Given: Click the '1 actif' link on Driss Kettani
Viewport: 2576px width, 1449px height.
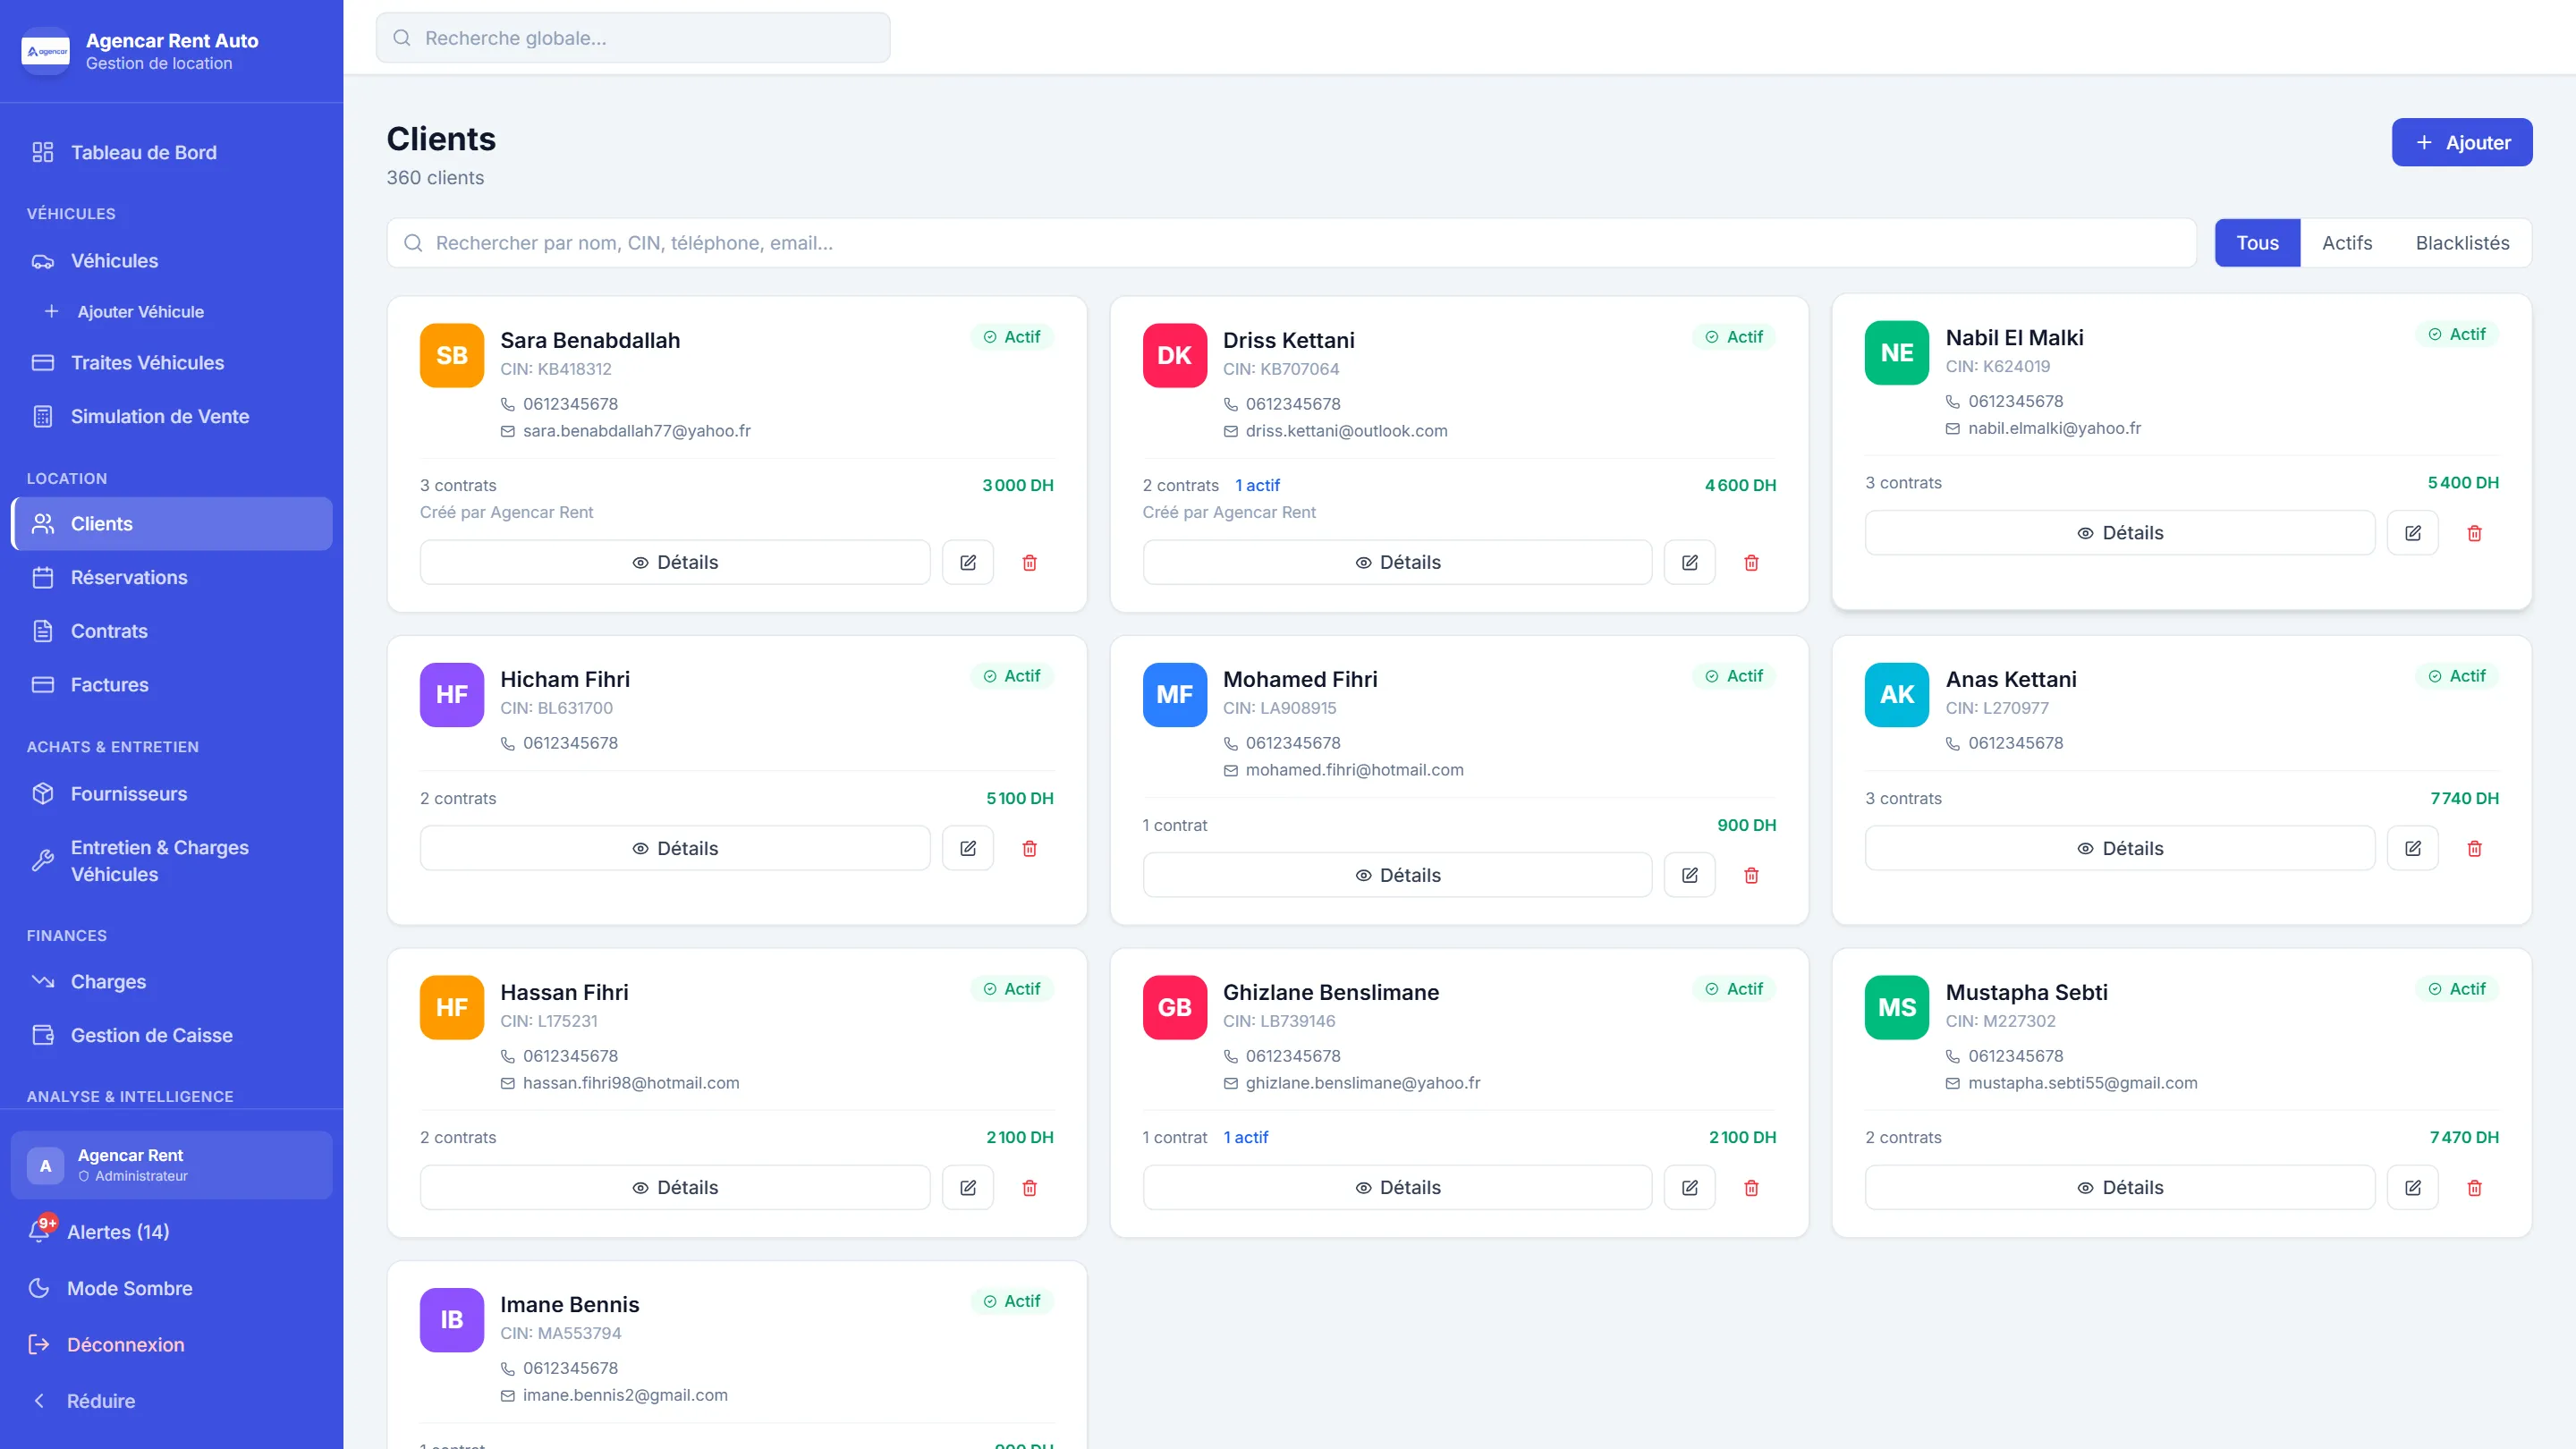Looking at the screenshot, I should coord(1257,485).
